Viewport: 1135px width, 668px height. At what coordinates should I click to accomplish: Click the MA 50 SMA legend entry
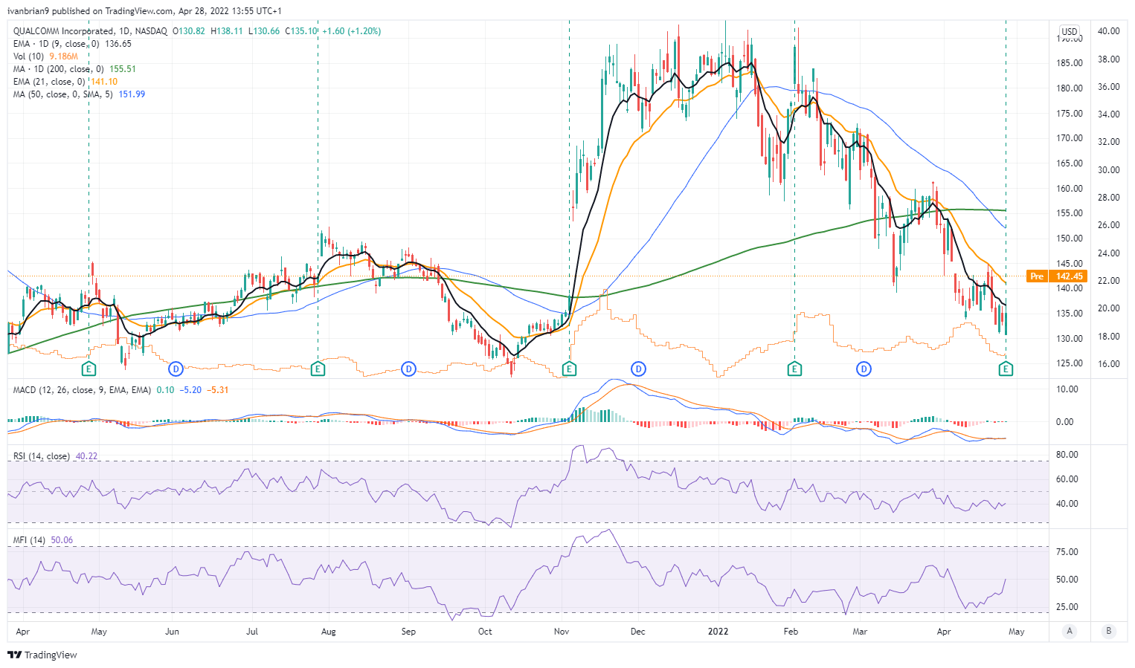coord(79,94)
